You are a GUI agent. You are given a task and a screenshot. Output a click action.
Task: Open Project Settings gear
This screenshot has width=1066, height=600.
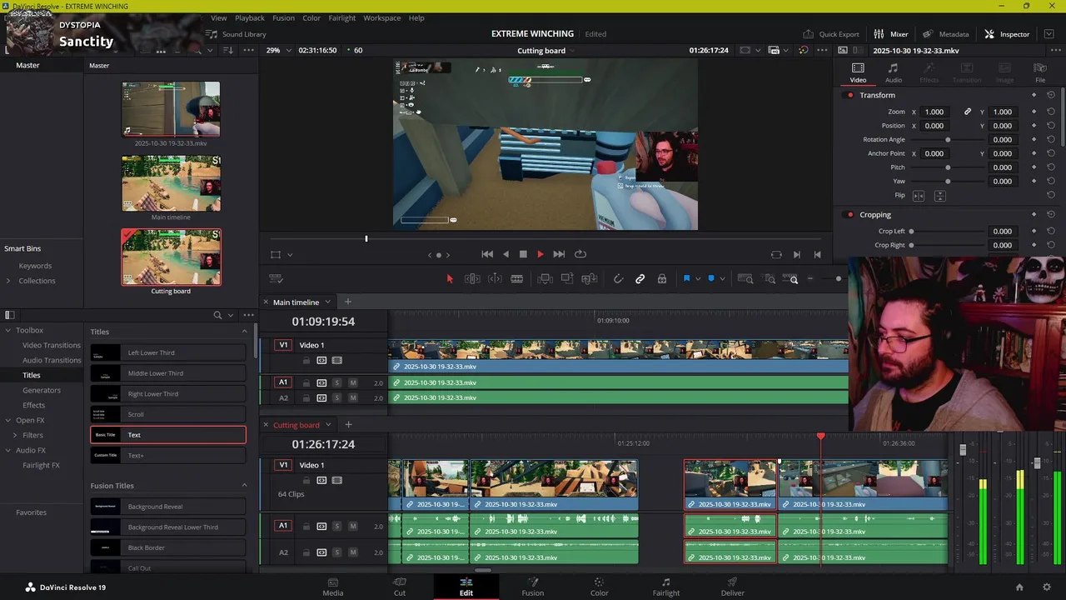click(x=1047, y=587)
